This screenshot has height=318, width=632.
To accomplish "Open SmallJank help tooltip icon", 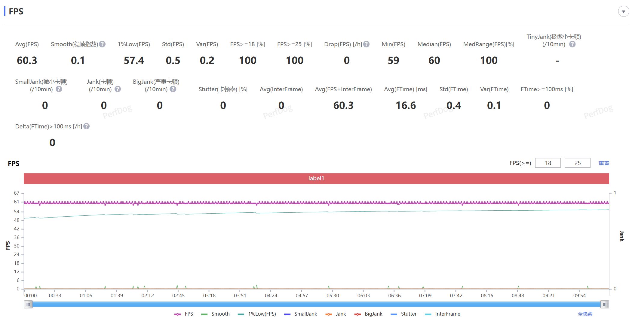I will (x=59, y=89).
